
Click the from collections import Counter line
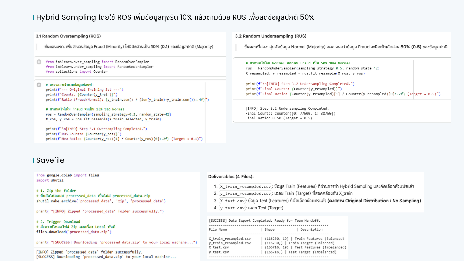76,72
